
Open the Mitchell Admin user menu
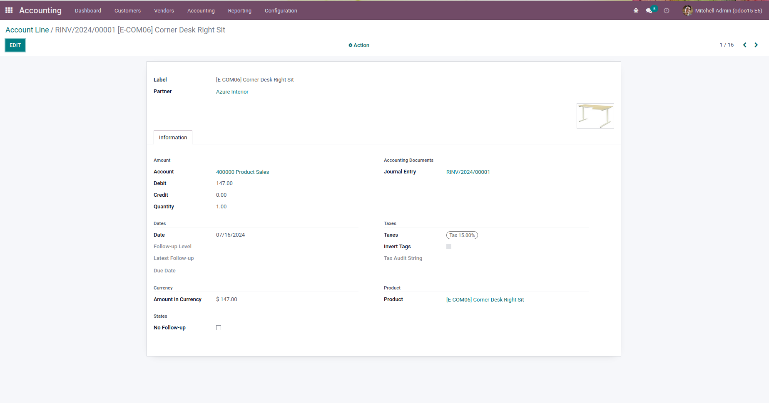pos(722,10)
